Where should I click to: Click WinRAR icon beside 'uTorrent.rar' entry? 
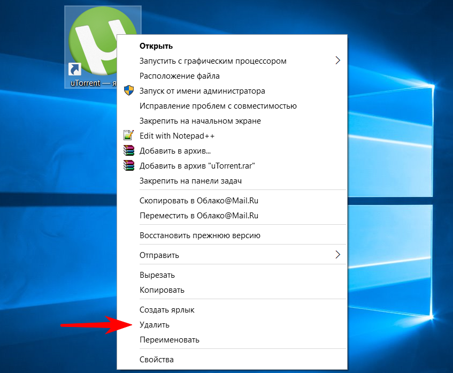pos(128,166)
